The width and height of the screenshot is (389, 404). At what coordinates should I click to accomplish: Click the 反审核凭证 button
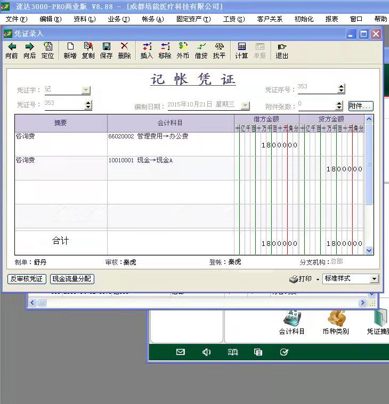pyautogui.click(x=27, y=279)
